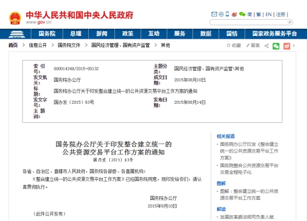Open 国务院文件 breadcrumb link

pyautogui.click(x=69, y=45)
